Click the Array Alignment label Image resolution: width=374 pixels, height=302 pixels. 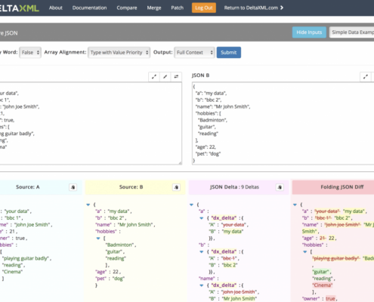(65, 52)
